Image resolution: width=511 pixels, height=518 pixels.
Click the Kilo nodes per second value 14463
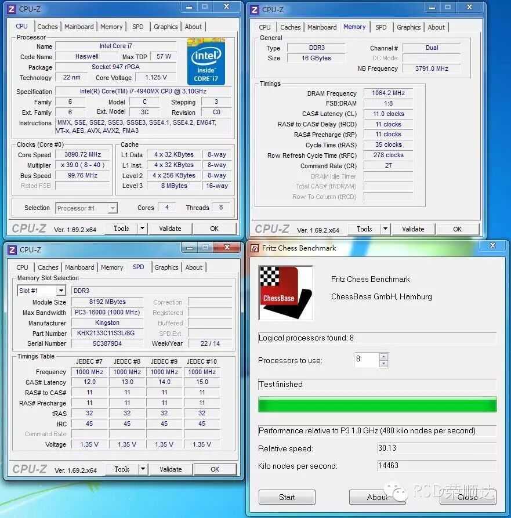[437, 466]
